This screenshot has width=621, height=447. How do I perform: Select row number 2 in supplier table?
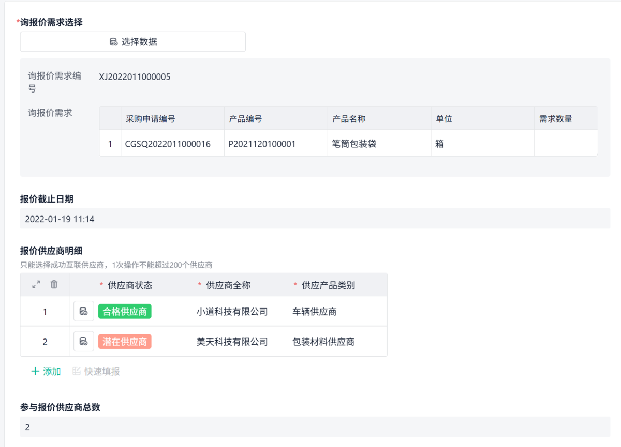pyautogui.click(x=45, y=342)
